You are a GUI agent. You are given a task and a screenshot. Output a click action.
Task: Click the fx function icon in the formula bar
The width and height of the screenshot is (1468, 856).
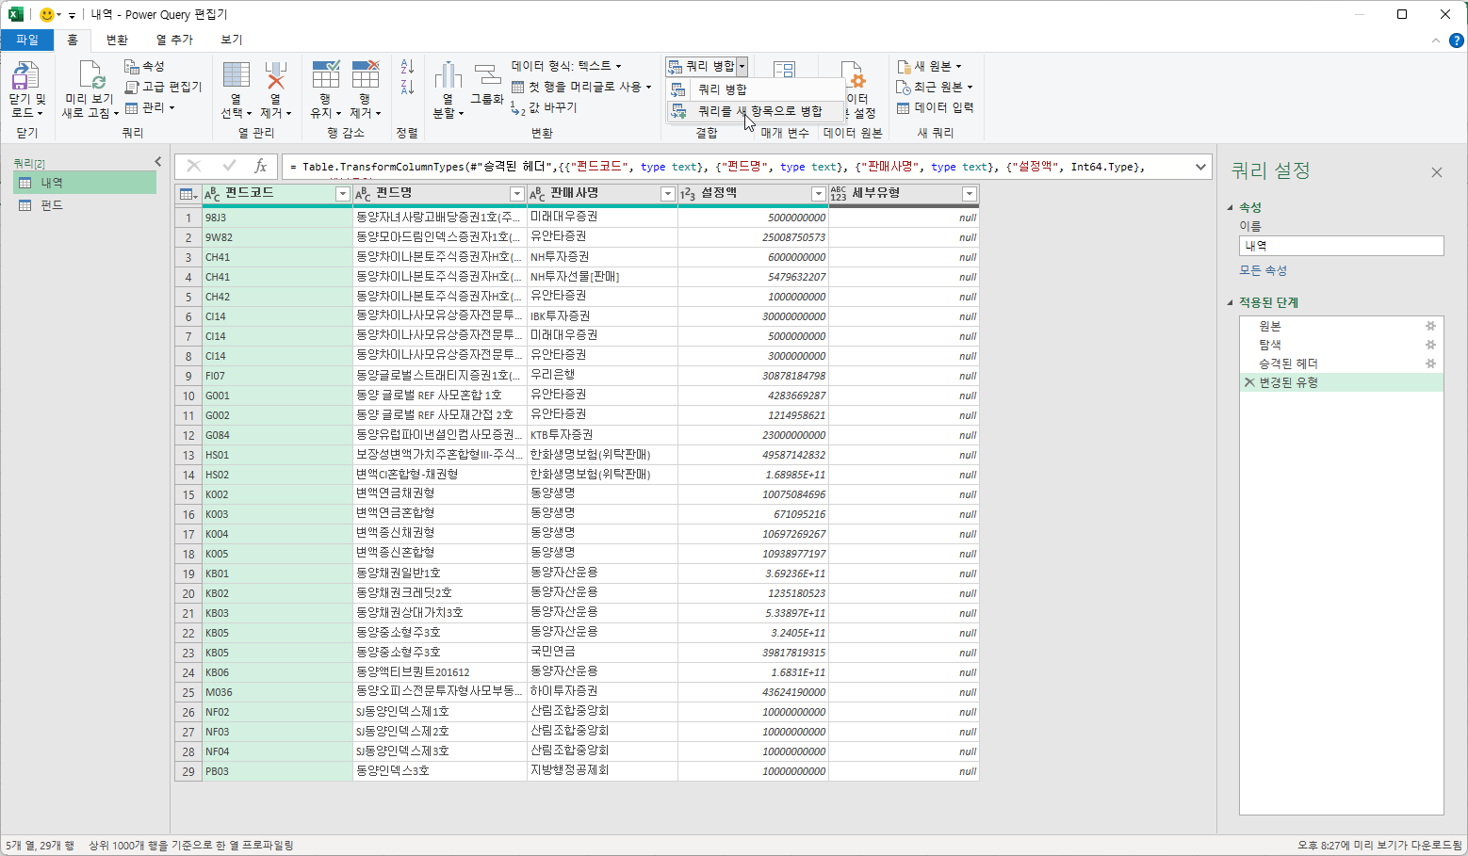coord(261,167)
